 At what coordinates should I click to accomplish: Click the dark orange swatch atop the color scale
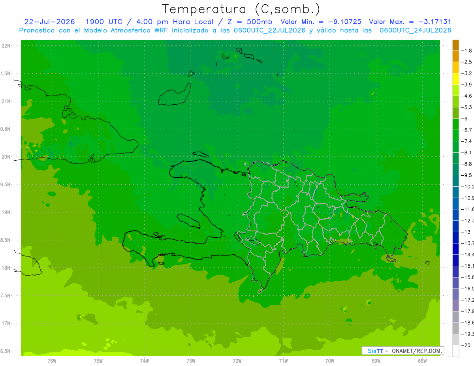pos(455,45)
